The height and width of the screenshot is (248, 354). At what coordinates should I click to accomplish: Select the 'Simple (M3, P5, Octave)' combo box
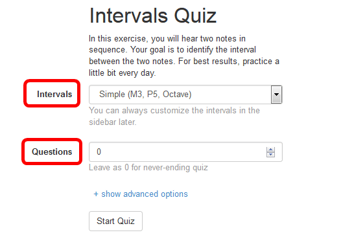click(185, 95)
